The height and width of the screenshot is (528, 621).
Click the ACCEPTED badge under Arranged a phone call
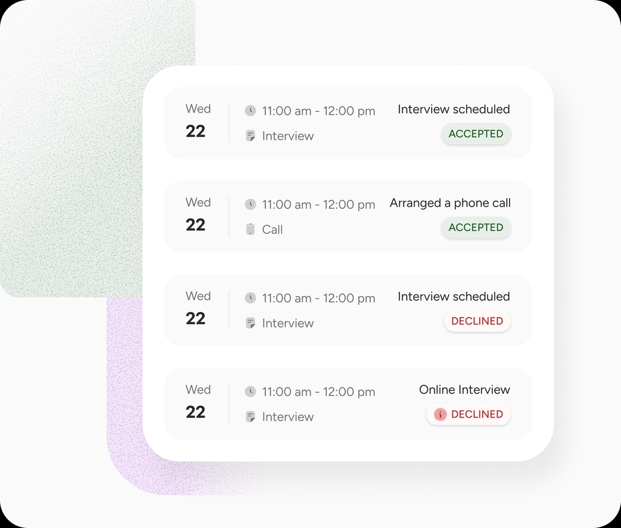click(476, 228)
